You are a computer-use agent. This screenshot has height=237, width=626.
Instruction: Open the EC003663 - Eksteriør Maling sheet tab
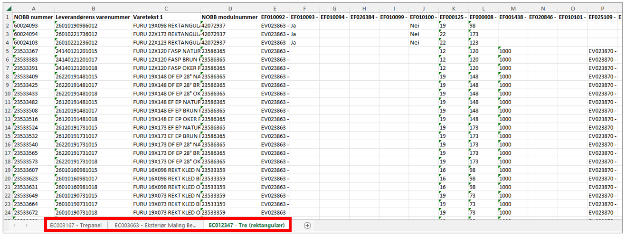pyautogui.click(x=155, y=226)
